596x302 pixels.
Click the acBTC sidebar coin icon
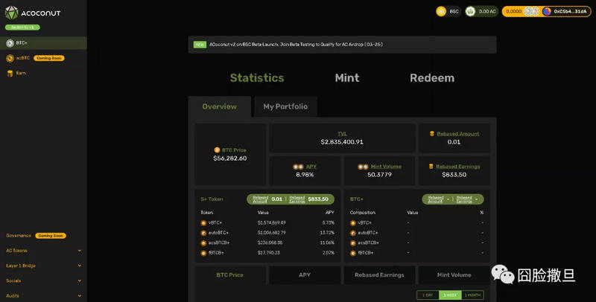pyautogui.click(x=10, y=58)
